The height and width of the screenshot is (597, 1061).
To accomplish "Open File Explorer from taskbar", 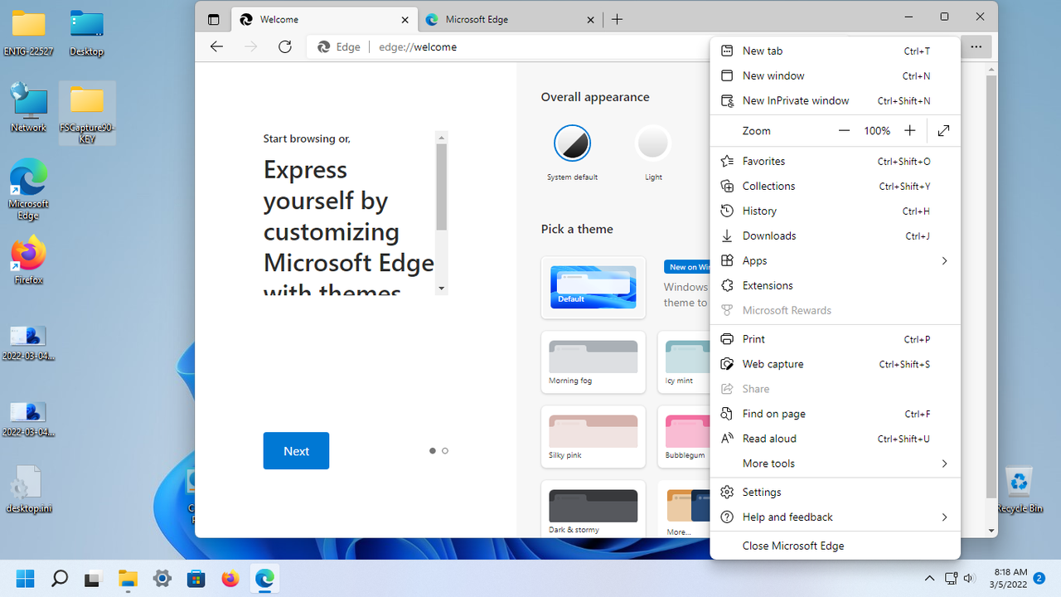I will click(x=128, y=578).
